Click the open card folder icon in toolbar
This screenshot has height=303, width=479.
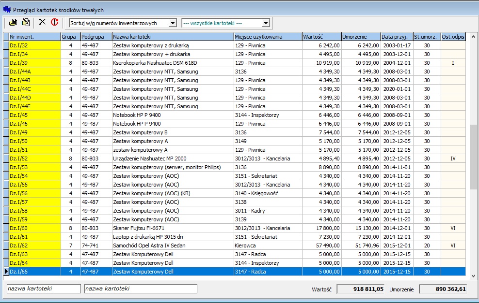13,22
